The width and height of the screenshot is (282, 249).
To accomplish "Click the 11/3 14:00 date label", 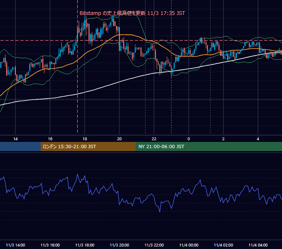I will tap(15, 245).
